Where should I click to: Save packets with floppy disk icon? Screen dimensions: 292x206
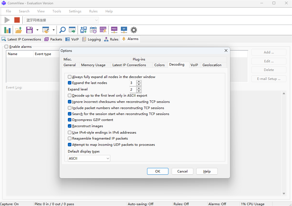tap(30, 30)
